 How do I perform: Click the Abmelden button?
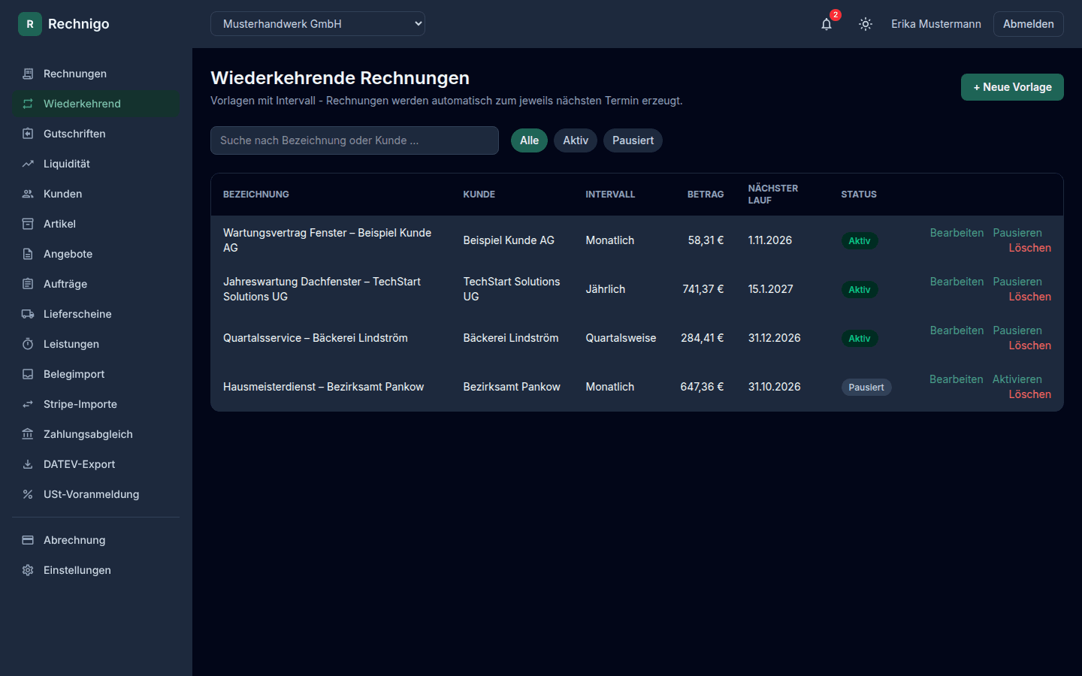pyautogui.click(x=1028, y=24)
